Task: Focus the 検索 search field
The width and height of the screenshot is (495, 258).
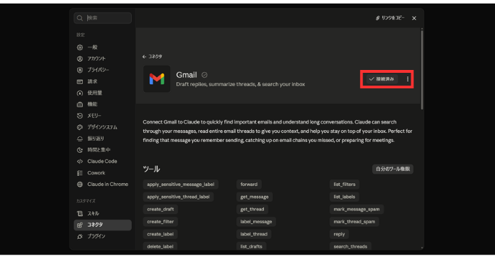Action: (x=103, y=18)
